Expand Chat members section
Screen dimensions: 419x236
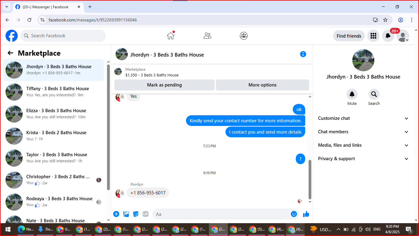click(x=363, y=132)
